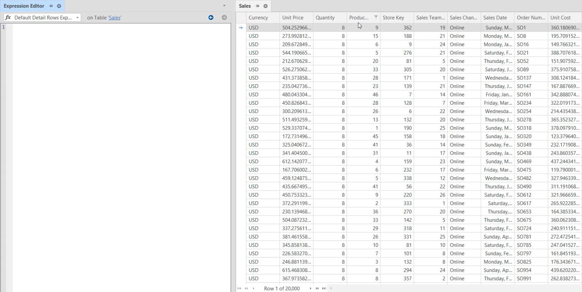Select Unit Cost cell 123.379640...
This screenshot has height=292, width=582.
[565, 136]
